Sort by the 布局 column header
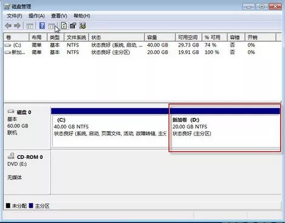285x223 pixels. click(x=38, y=37)
